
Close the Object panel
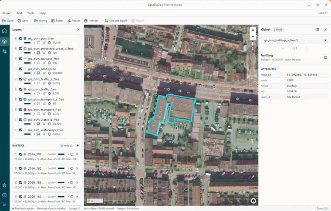point(325,30)
